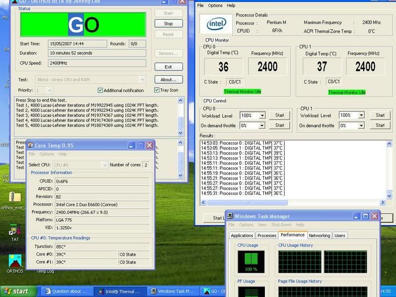The width and height of the screenshot is (396, 297).
Task: Click the Intel logo in Thermal Analysis Tool
Action: click(216, 24)
